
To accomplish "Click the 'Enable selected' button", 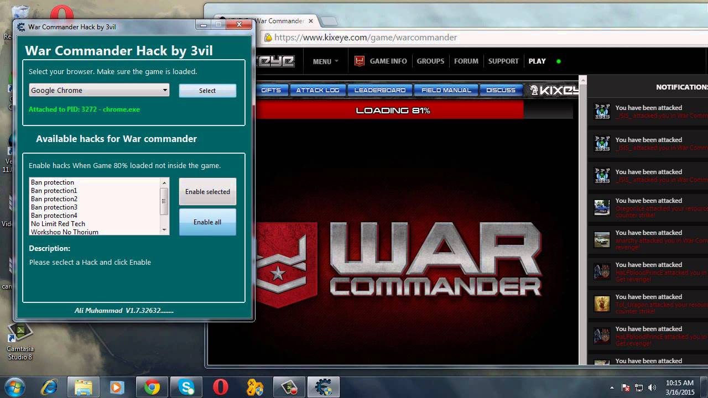I will [207, 192].
